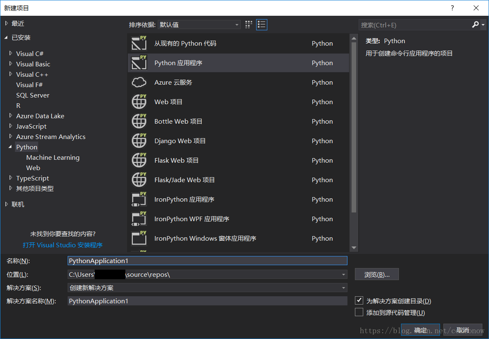Screen dimensions: 489x339
Task: Select Web under Python
Action: click(33, 168)
